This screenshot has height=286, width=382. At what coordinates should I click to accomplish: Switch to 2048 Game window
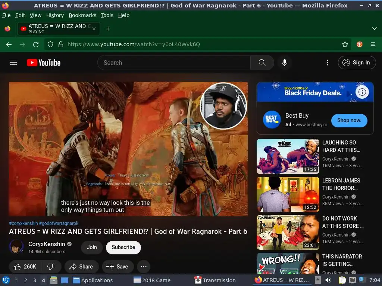coord(152,280)
